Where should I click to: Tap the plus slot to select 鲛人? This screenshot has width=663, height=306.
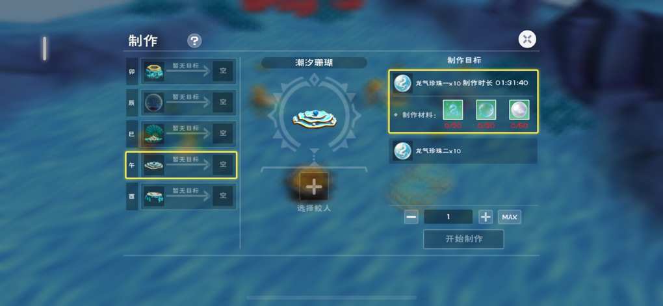pyautogui.click(x=314, y=186)
